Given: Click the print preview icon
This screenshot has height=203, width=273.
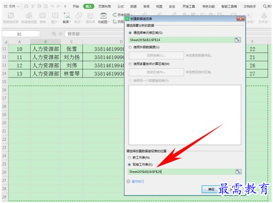Looking at the screenshot, I should pyautogui.click(x=46, y=6).
